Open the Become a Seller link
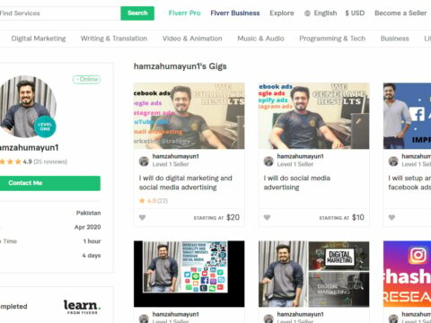 [x=400, y=13]
